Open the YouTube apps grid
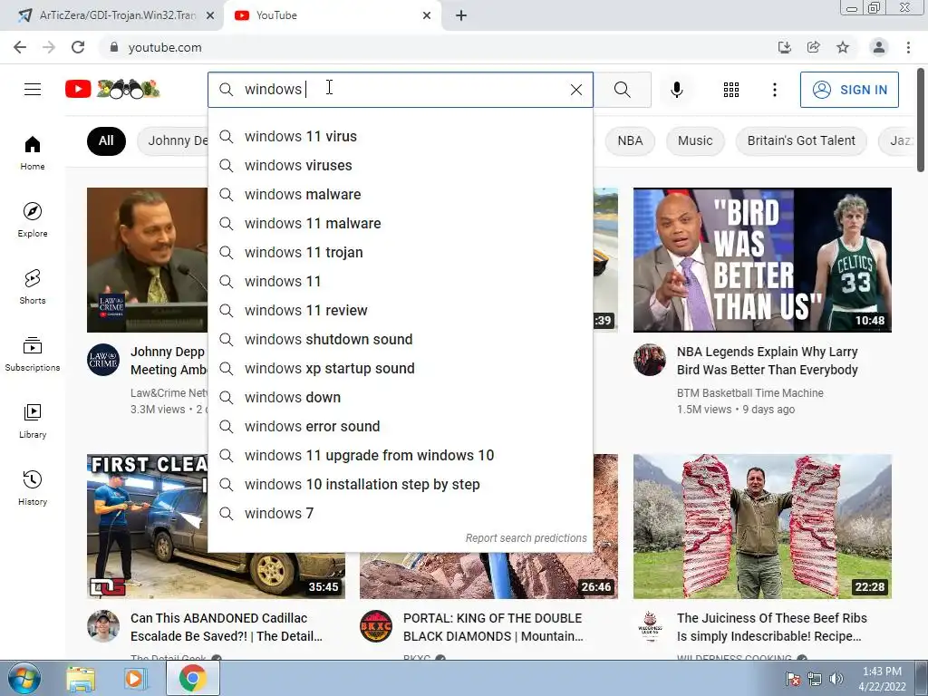Screen dimensions: 928x696 [731, 90]
